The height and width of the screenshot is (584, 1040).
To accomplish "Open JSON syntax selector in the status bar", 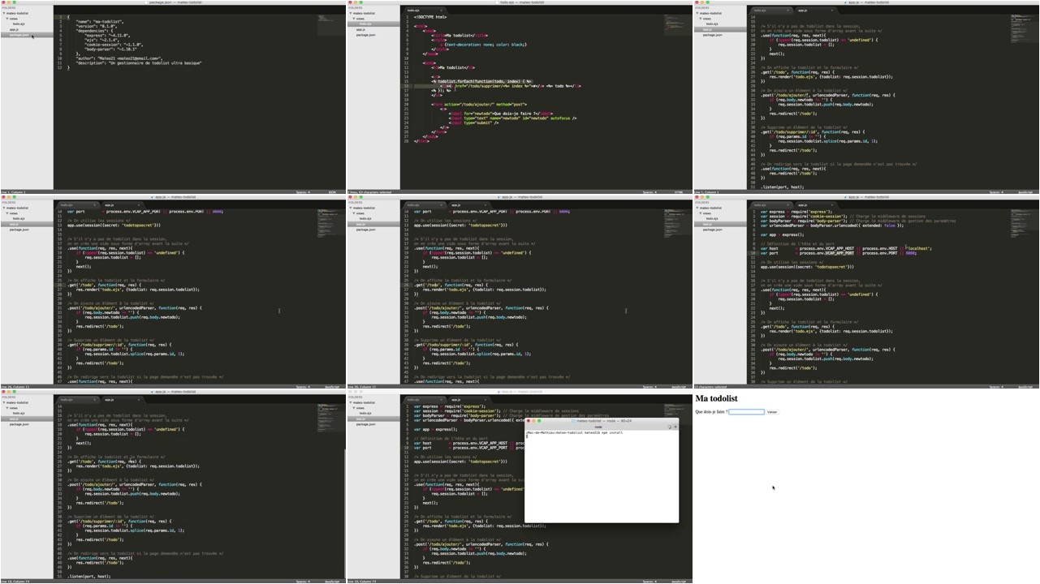I will click(x=331, y=192).
